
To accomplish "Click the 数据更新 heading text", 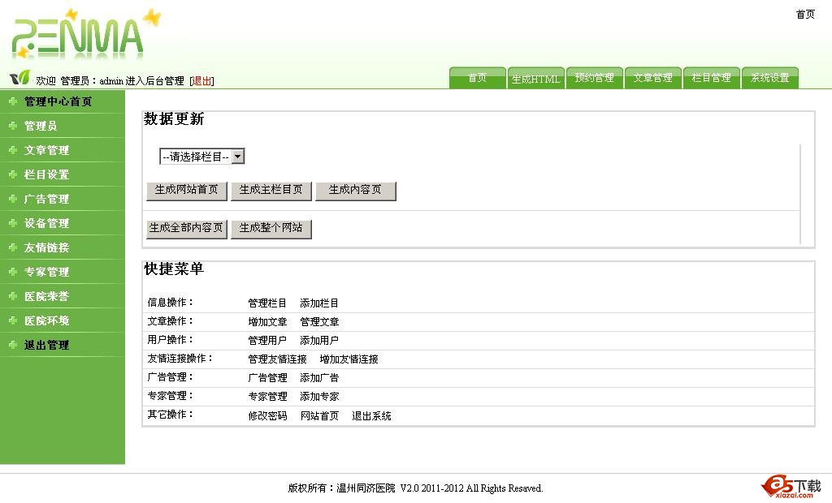I will pyautogui.click(x=174, y=118).
